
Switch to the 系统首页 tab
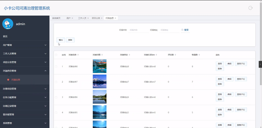pos(56,18)
